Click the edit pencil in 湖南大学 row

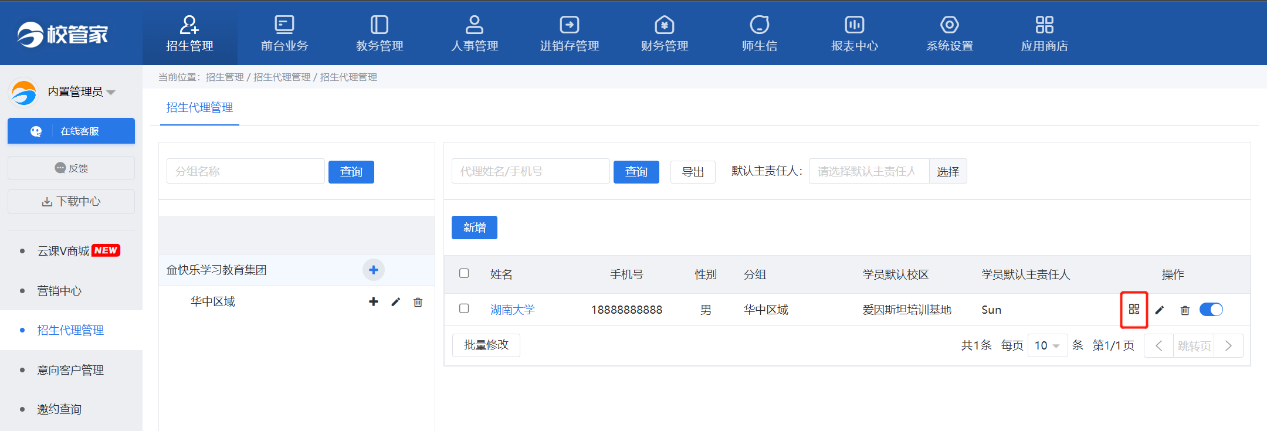[1160, 310]
